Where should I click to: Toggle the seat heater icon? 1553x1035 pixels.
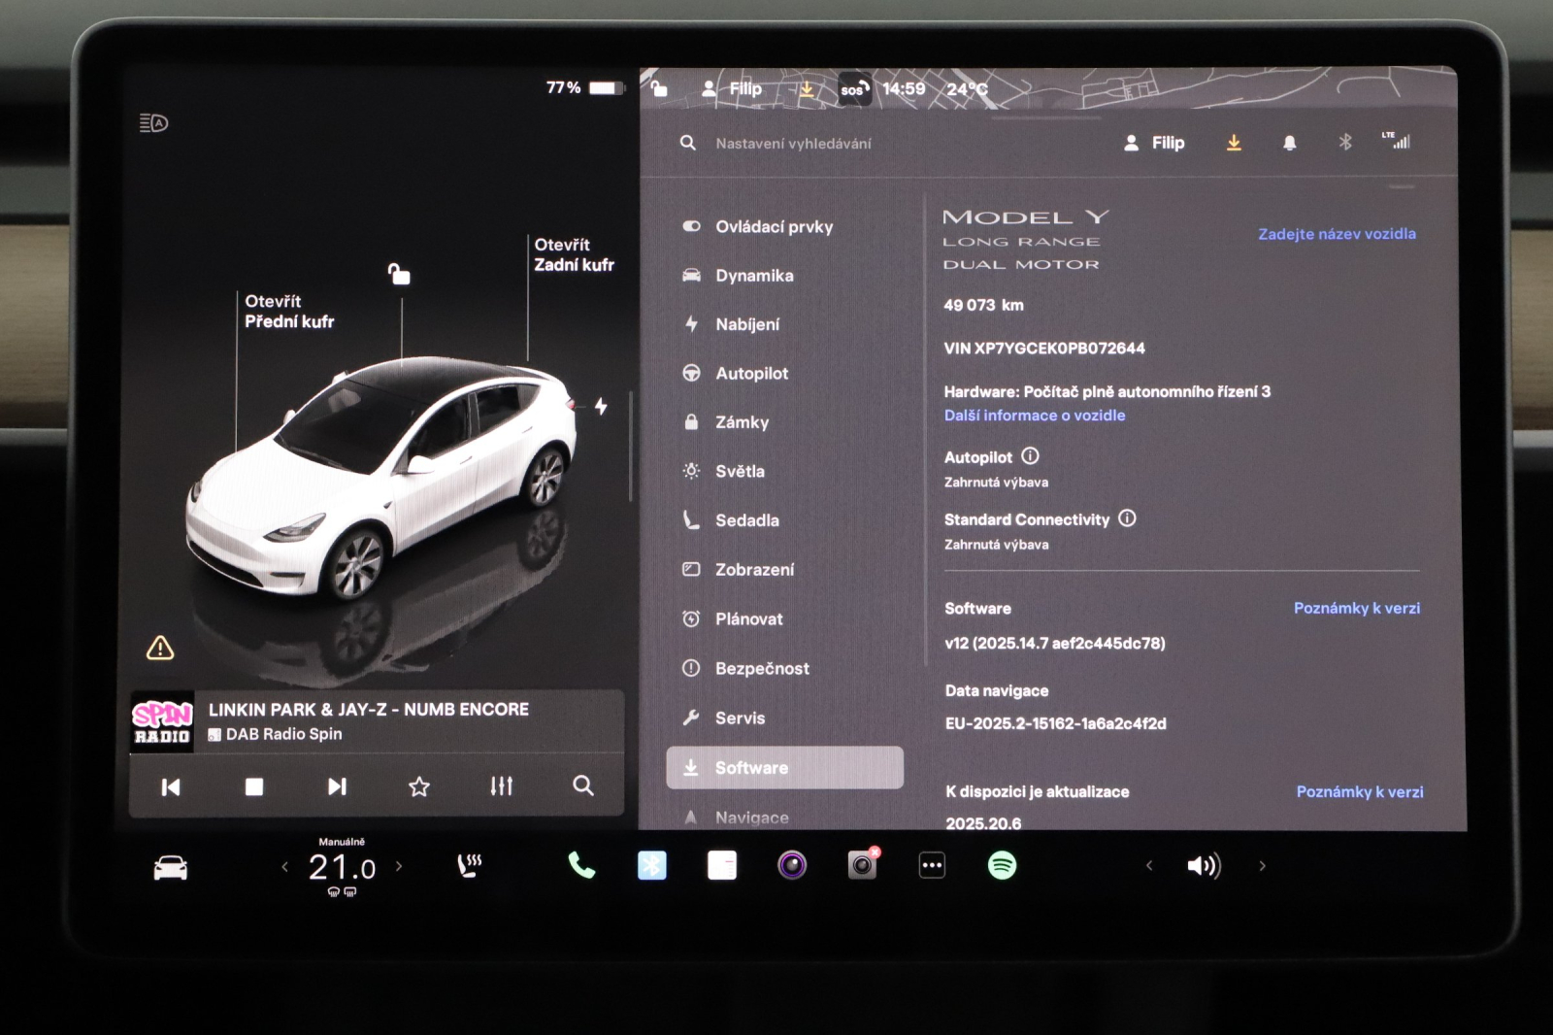[470, 865]
